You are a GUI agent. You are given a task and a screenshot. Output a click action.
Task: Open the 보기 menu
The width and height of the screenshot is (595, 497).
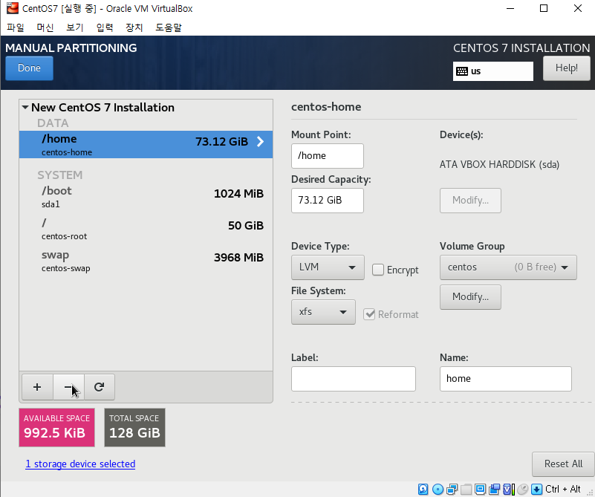point(74,27)
